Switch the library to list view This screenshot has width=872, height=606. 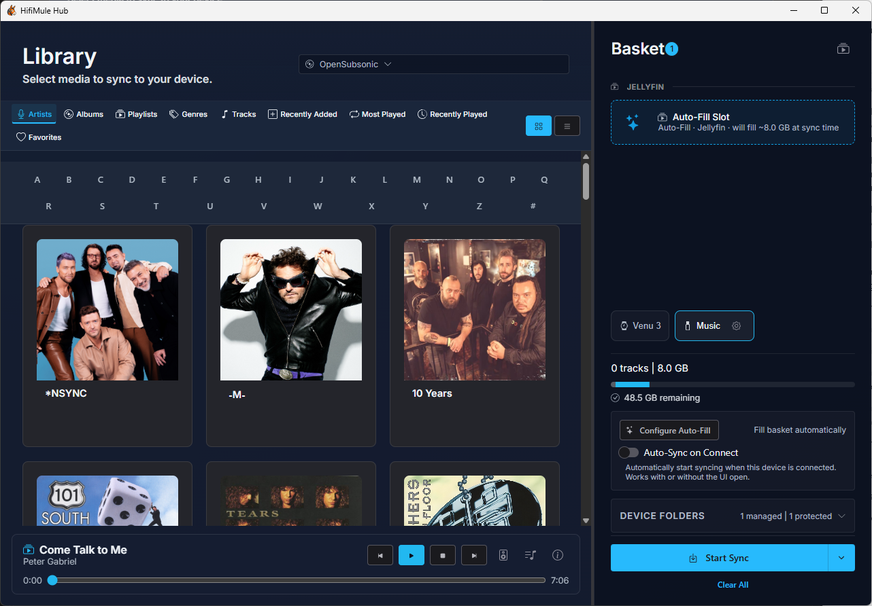point(567,126)
